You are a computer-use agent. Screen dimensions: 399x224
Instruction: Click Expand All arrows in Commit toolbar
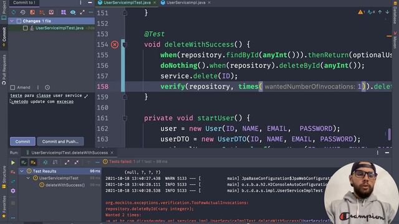tap(82, 12)
